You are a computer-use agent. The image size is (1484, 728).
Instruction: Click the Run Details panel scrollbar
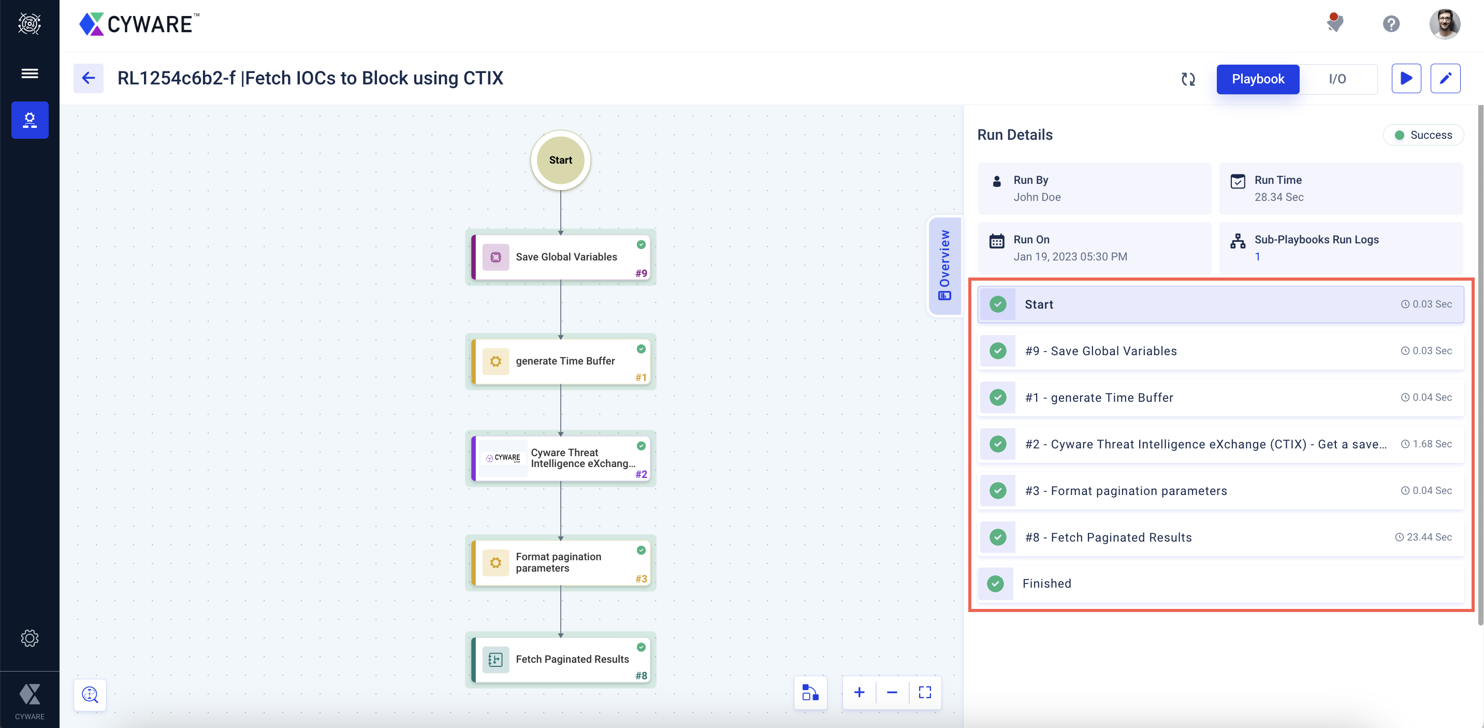[x=1480, y=365]
